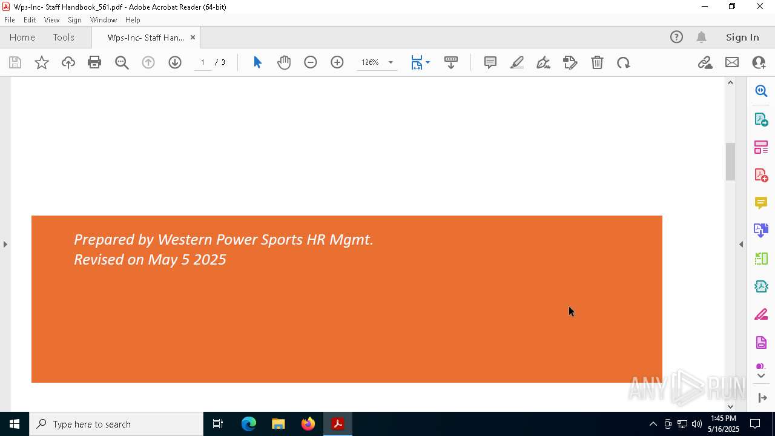775x436 pixels.
Task: Select the Highlight text tool
Action: tap(517, 62)
